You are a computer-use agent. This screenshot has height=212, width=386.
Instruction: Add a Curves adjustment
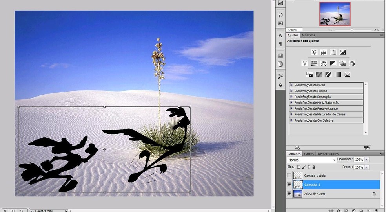[333, 52]
